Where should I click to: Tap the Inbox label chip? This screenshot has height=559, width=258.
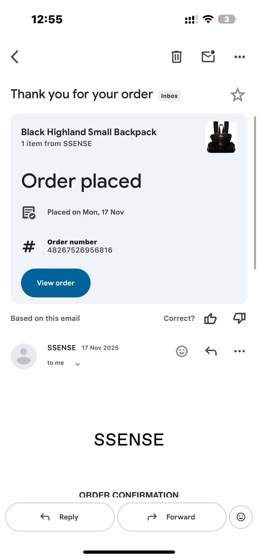click(169, 96)
